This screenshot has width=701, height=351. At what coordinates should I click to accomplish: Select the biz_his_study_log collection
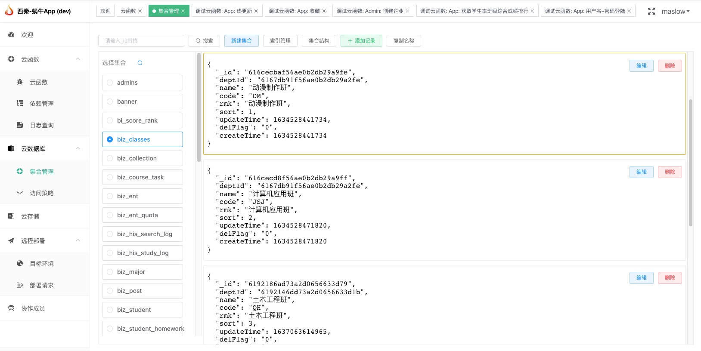143,253
